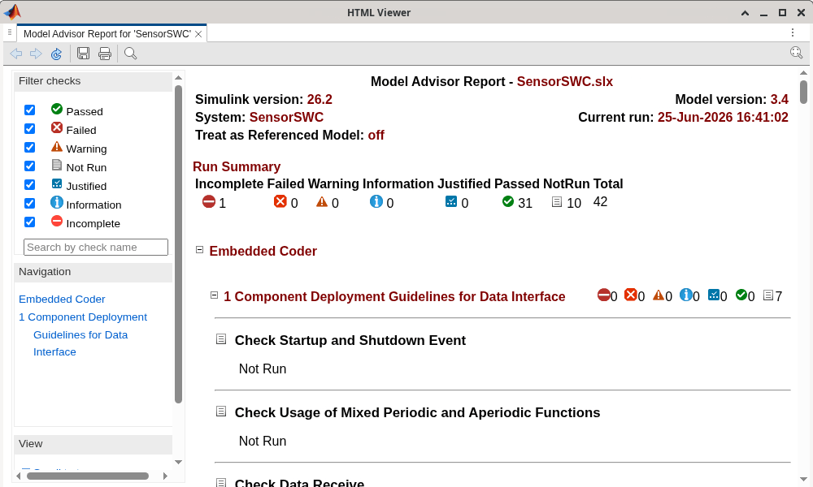Click the sidebar horizontal scrollbar thumb

point(88,476)
